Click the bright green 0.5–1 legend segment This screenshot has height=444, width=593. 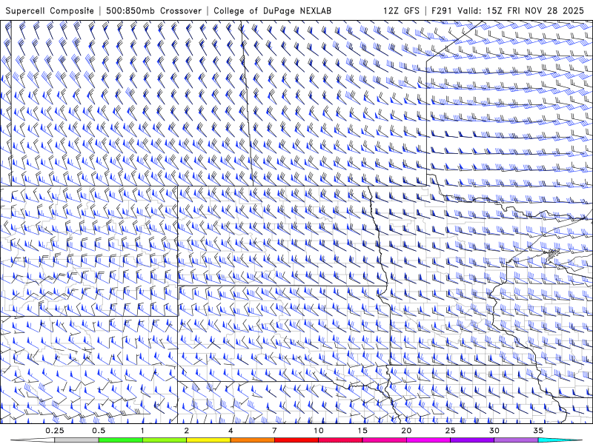pyautogui.click(x=121, y=440)
